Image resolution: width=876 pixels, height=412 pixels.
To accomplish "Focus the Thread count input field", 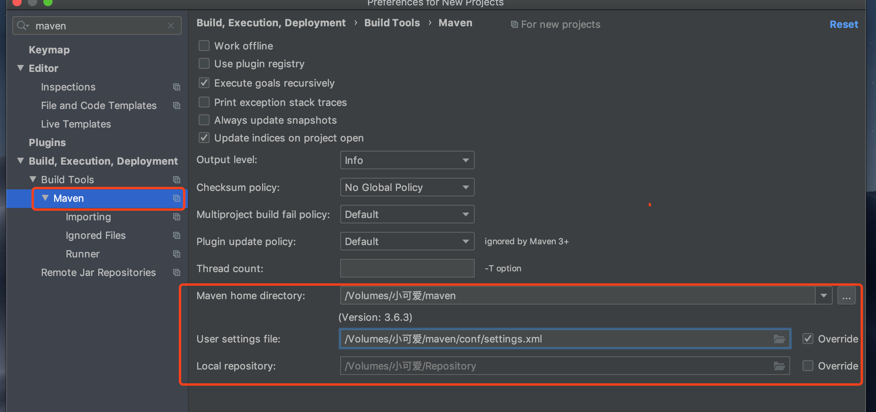I will 407,268.
